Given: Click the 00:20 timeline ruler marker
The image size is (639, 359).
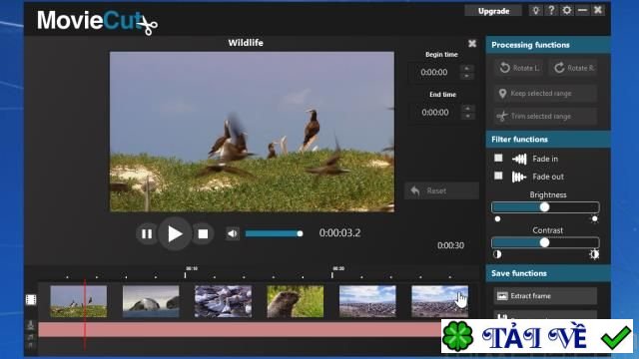Looking at the screenshot, I should (338, 268).
